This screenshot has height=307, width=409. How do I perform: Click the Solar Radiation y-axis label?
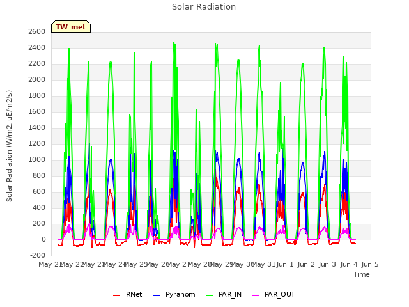9,146
